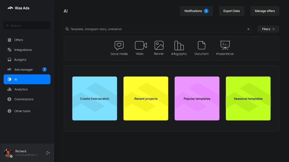This screenshot has width=289, height=162.
Task: Click the user name Richard
Action: point(21,151)
